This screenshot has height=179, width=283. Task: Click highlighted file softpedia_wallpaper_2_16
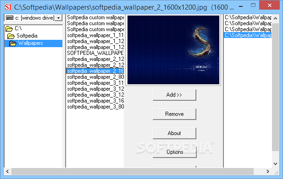point(95,71)
